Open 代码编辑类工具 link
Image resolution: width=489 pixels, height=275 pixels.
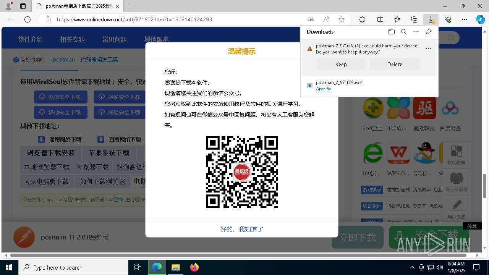click(99, 60)
